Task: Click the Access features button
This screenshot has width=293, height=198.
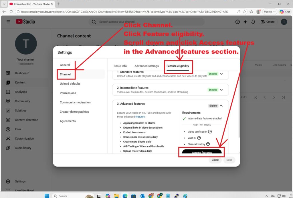Action: (202, 152)
